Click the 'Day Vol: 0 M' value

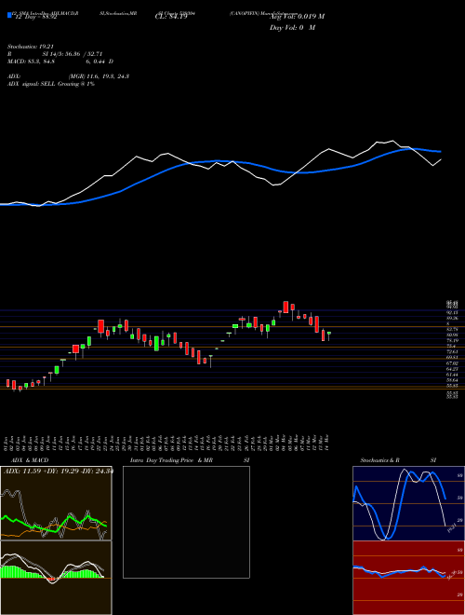tap(292, 28)
